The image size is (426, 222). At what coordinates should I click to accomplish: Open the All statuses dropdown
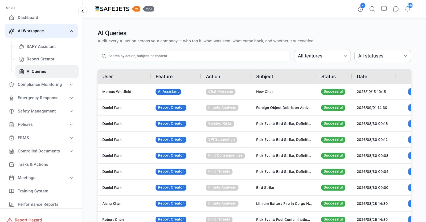[383, 56]
